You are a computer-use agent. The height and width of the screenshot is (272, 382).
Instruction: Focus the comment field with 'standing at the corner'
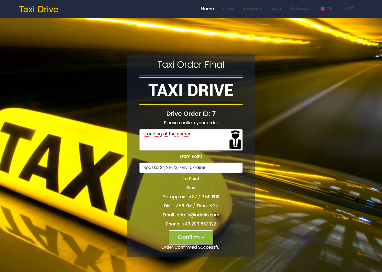[x=191, y=140]
